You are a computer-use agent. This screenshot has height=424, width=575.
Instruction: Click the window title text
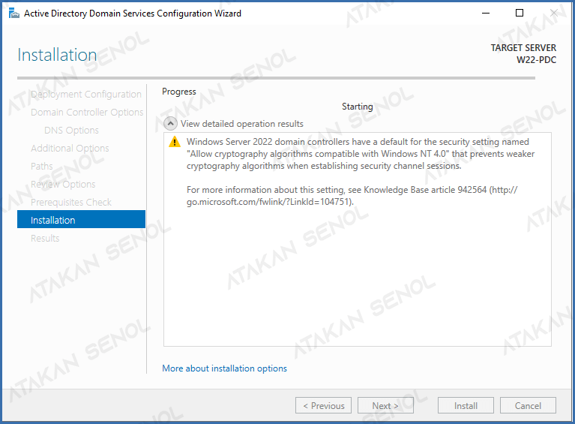click(133, 14)
